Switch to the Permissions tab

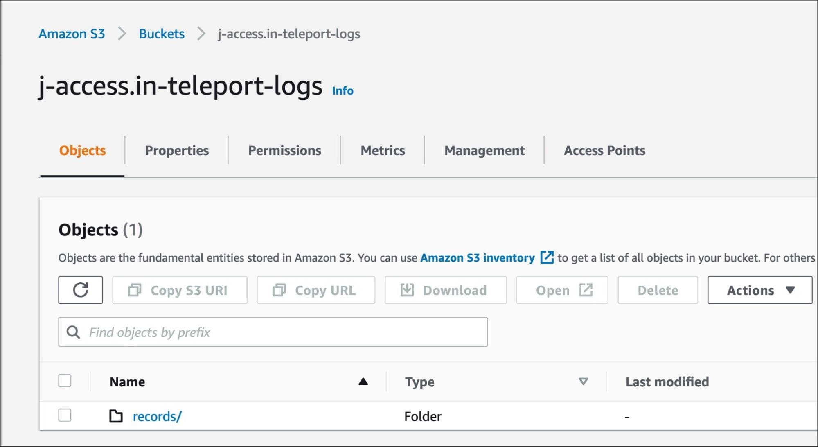click(x=284, y=150)
